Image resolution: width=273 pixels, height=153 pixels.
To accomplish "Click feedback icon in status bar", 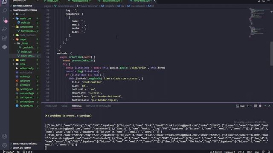I will point(263,152).
